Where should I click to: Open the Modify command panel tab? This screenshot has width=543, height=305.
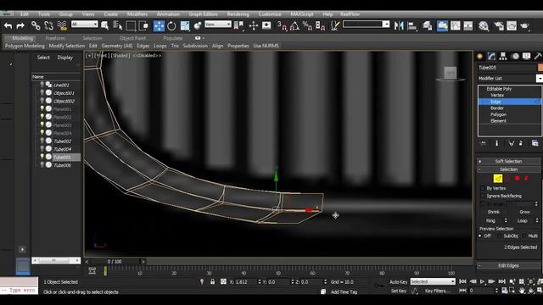coord(491,56)
